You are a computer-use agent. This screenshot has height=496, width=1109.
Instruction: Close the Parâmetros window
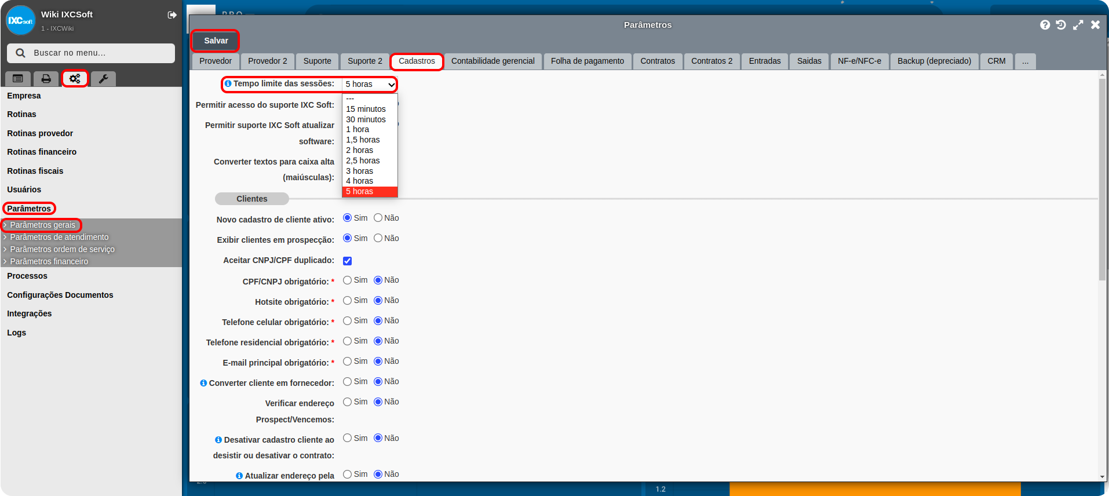(x=1095, y=25)
